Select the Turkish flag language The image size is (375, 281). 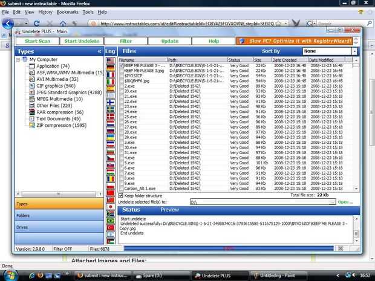click(x=111, y=227)
